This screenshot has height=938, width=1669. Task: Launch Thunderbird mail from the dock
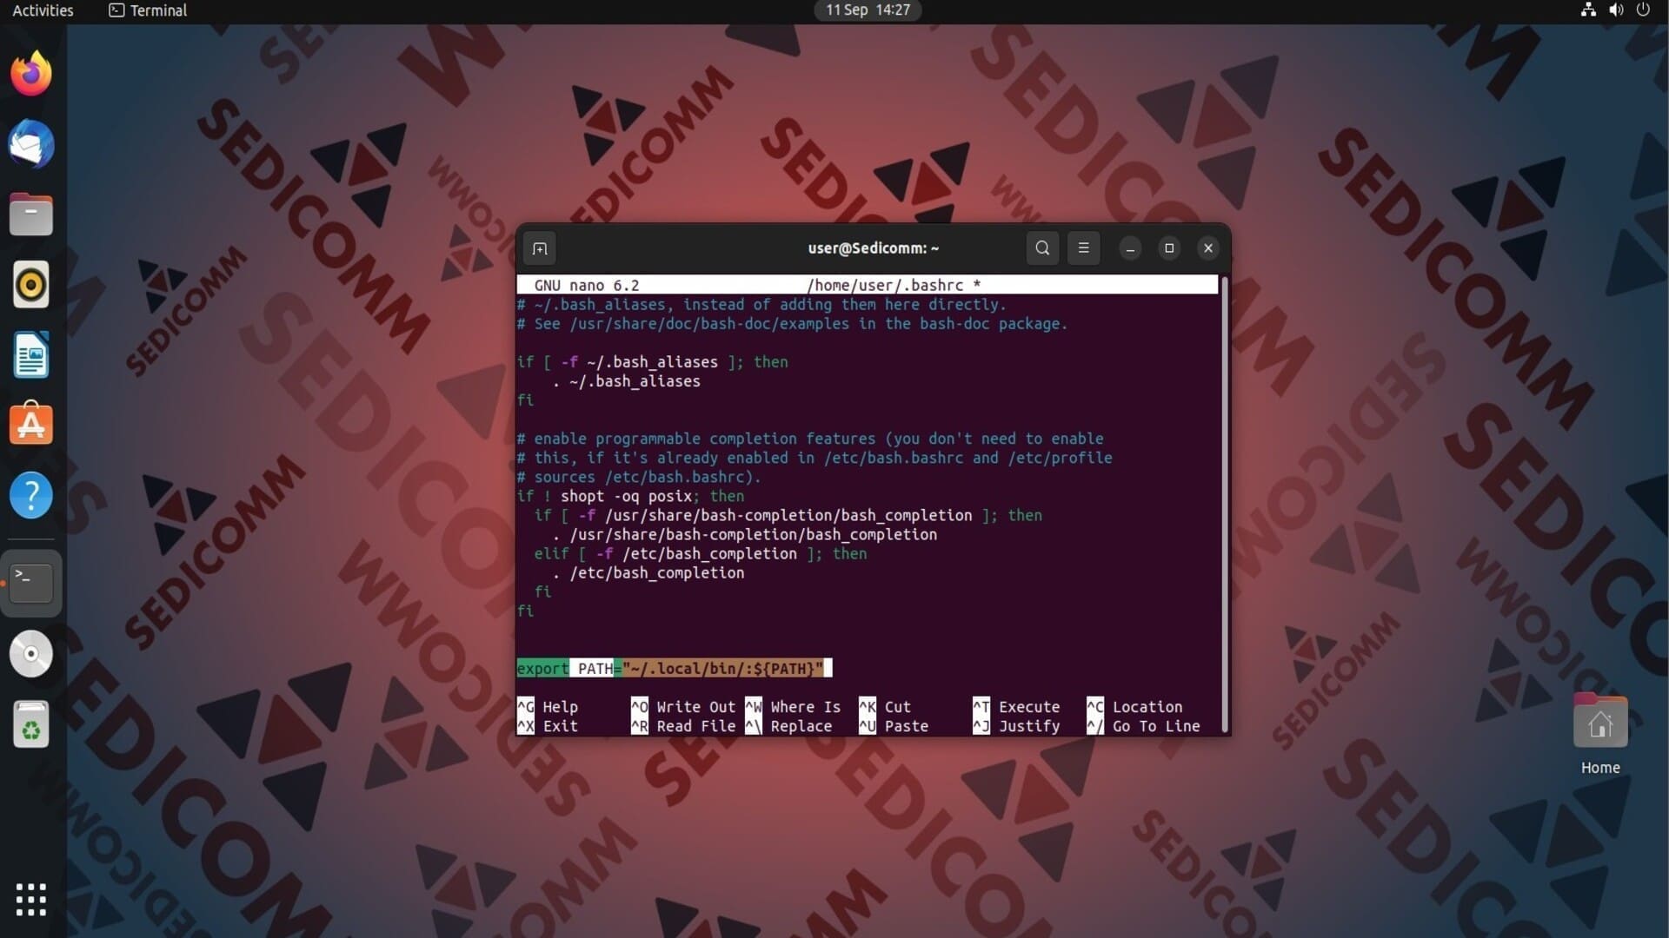tap(31, 144)
